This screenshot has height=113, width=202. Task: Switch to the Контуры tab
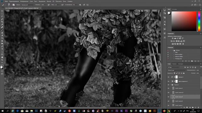pyautogui.click(x=181, y=64)
